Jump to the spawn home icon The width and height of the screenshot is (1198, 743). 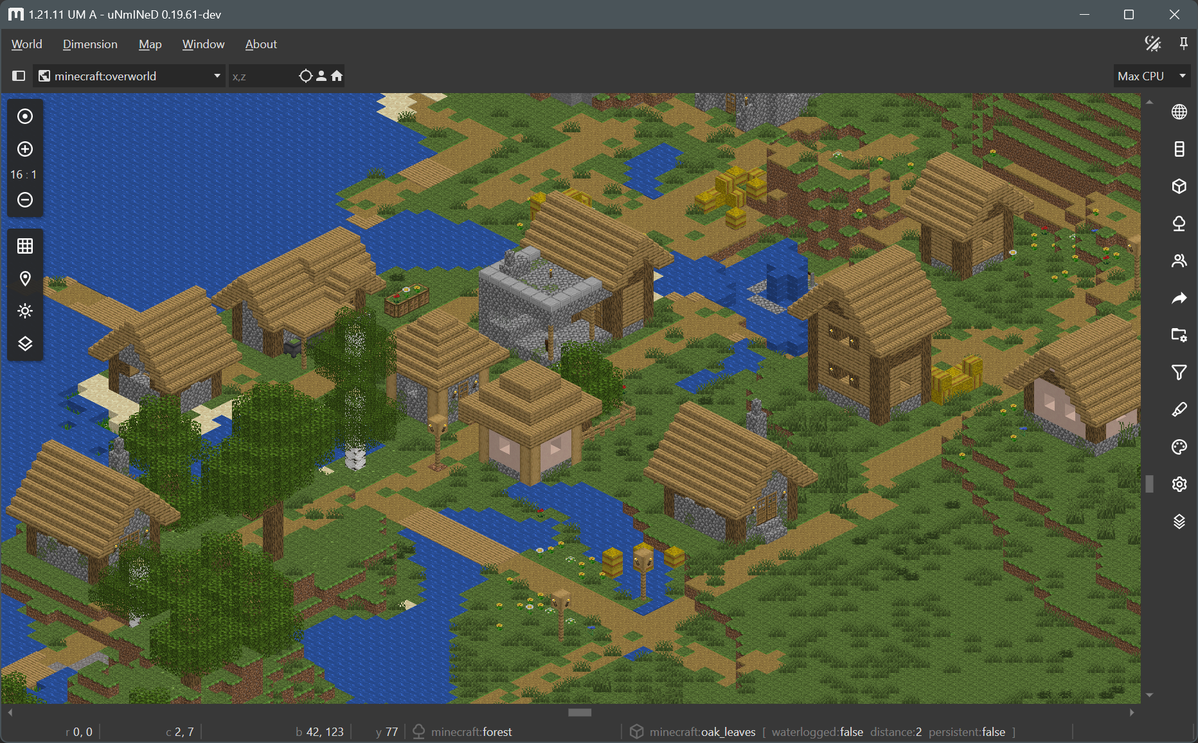pos(337,76)
